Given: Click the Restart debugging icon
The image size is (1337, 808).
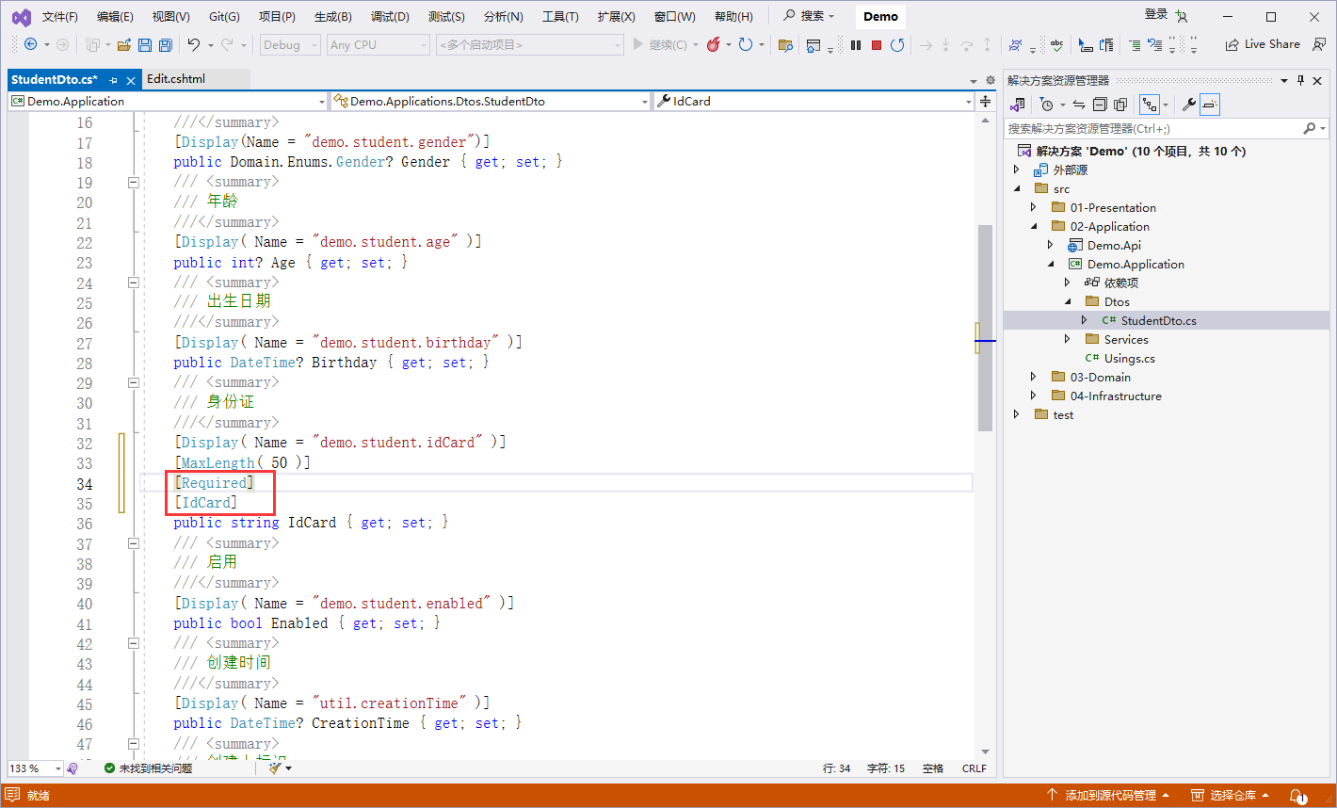Looking at the screenshot, I should point(897,44).
